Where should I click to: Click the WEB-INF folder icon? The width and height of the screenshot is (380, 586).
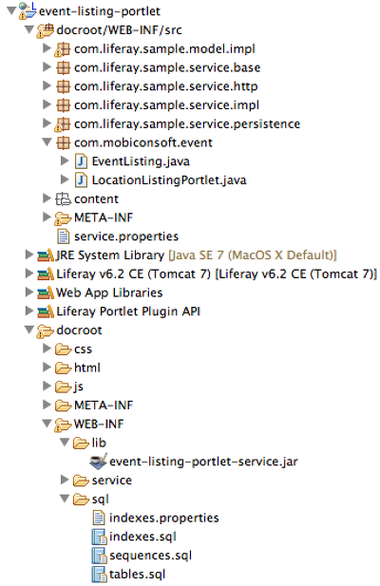[x=63, y=425]
